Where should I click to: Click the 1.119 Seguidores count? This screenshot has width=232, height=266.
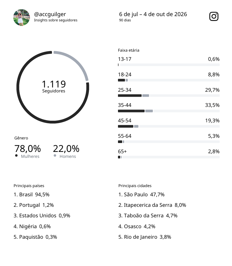(54, 86)
